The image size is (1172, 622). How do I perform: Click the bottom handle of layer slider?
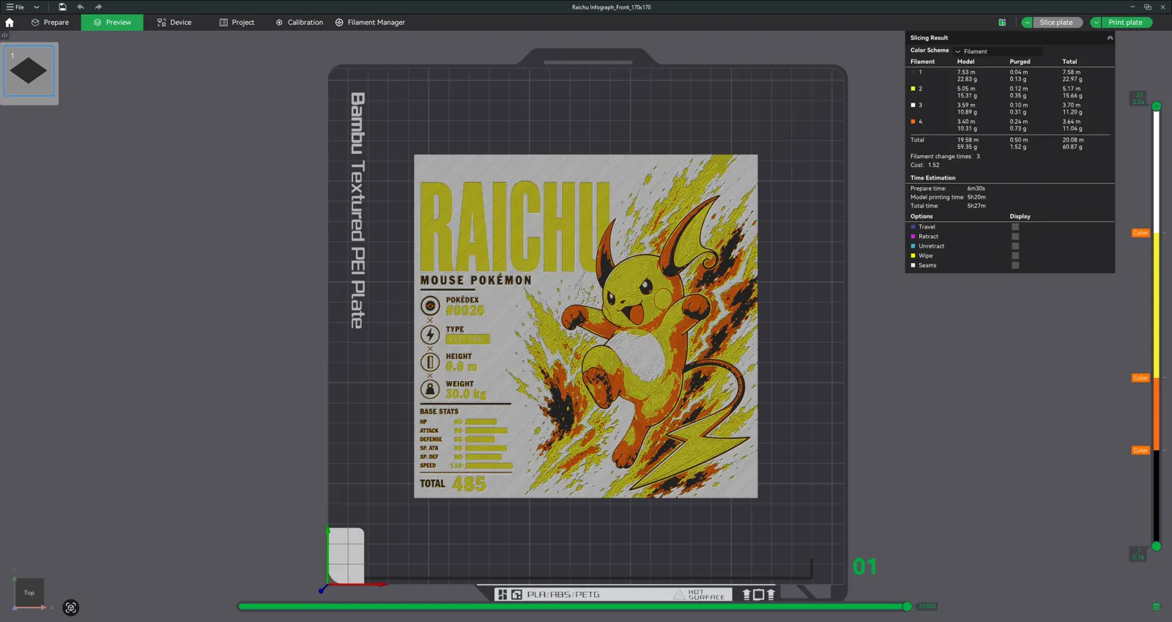coord(1156,546)
